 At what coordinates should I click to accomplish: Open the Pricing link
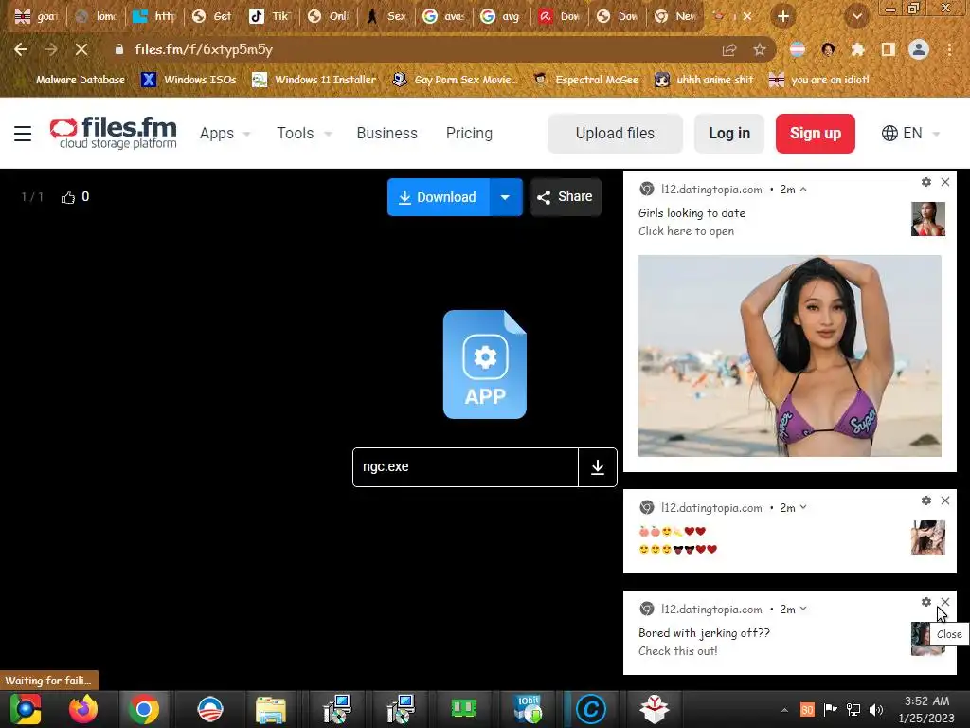coord(470,133)
